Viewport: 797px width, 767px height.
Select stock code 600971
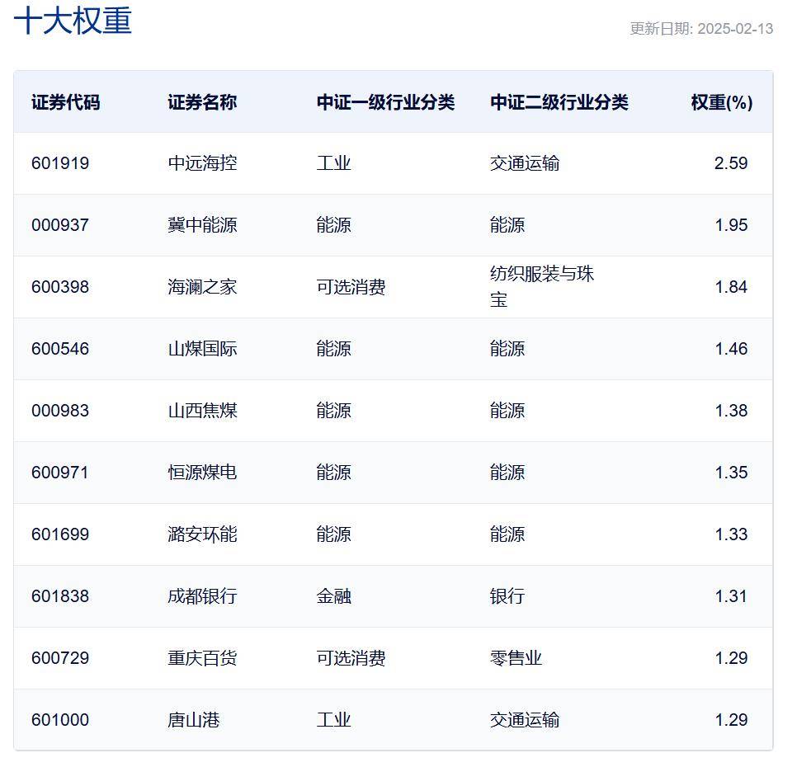coord(60,473)
